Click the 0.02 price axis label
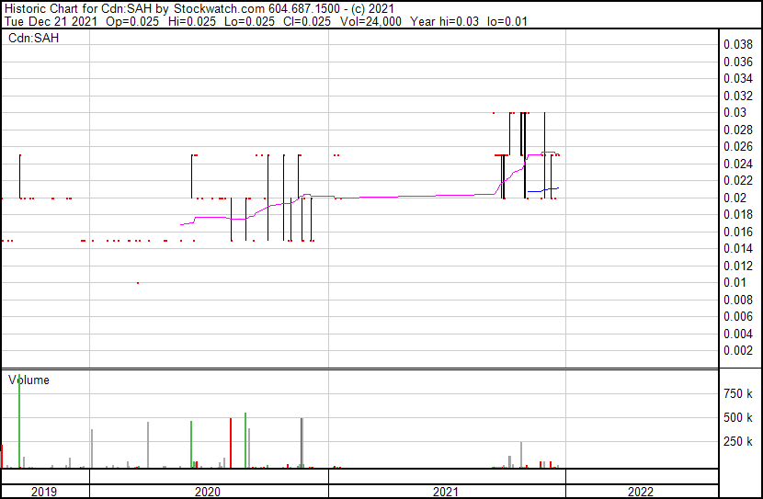Screen dimensions: 763x499 [735, 198]
